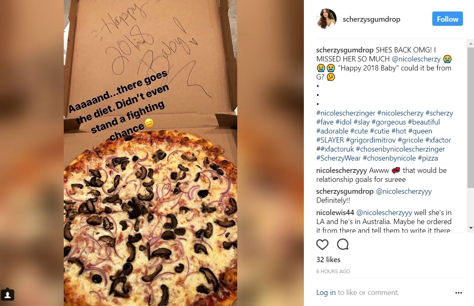This screenshot has width=474, height=306.
Task: Open scherzysgumdrop profile avatar
Action: 326,19
